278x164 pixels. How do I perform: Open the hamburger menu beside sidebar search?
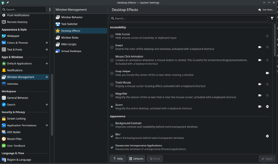(50, 10)
